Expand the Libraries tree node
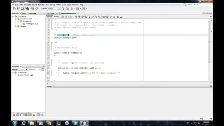This screenshot has width=224, height=126. coord(15,27)
